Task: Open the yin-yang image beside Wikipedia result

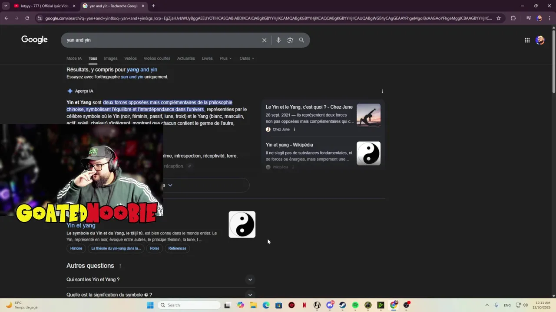Action: [x=242, y=224]
